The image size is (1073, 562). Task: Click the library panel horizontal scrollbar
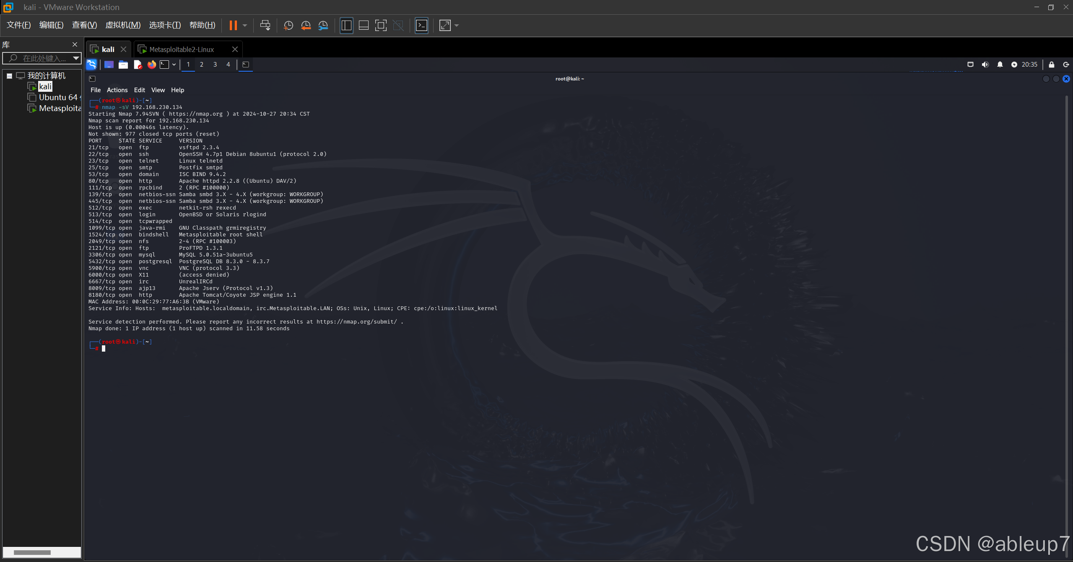[x=32, y=552]
